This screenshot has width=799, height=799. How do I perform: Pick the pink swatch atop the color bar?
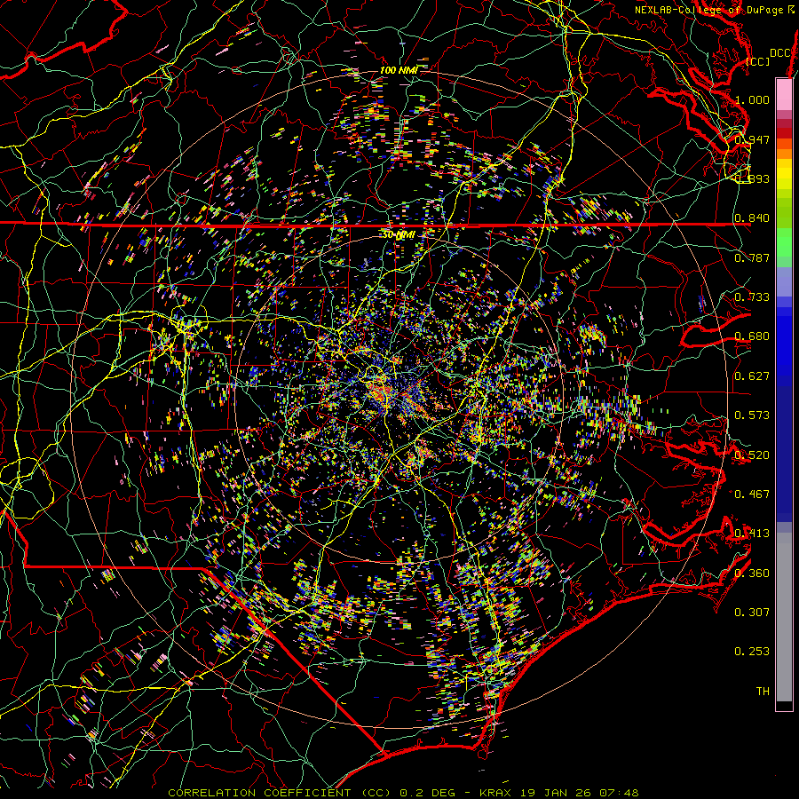pyautogui.click(x=784, y=95)
